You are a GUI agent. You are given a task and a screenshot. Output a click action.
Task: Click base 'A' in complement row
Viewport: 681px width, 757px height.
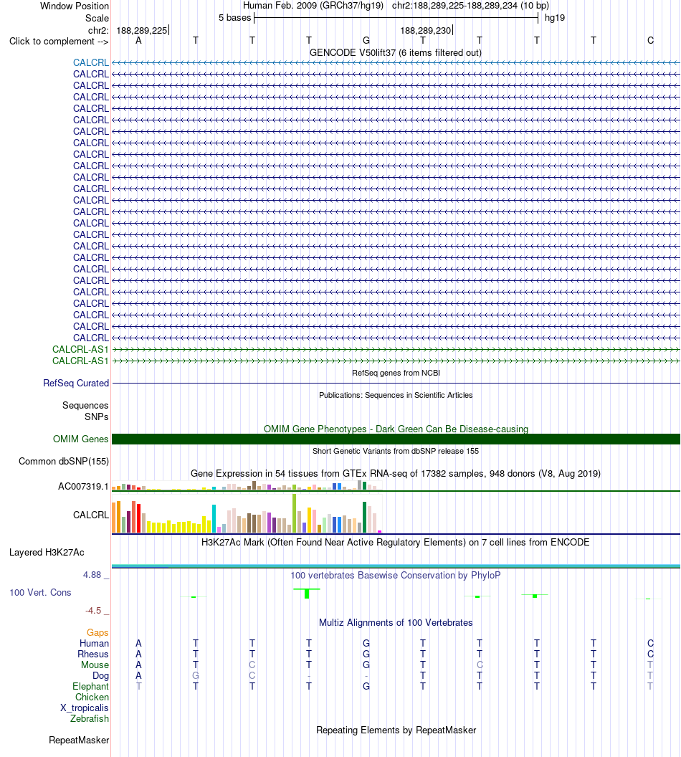[138, 41]
